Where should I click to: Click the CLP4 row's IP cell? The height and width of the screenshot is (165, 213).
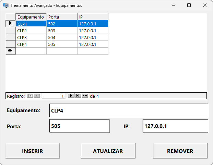[x=93, y=44]
